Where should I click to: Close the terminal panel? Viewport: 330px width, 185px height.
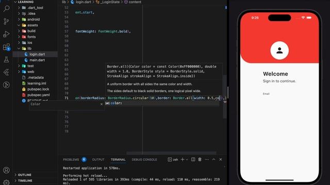[x=221, y=159]
